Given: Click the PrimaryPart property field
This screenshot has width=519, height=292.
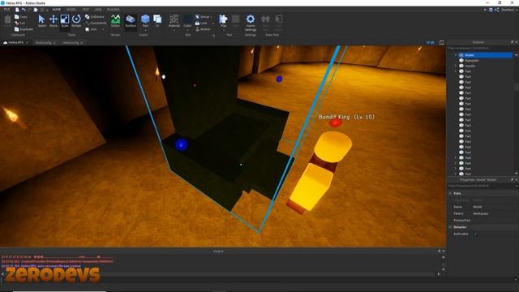Looking at the screenshot, I should (495, 220).
